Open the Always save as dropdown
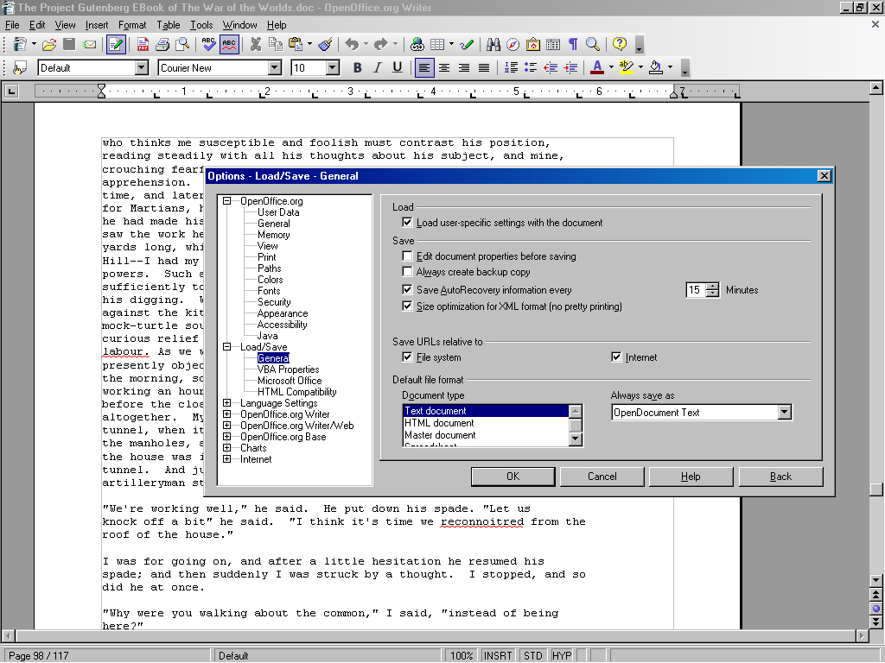 [x=784, y=413]
